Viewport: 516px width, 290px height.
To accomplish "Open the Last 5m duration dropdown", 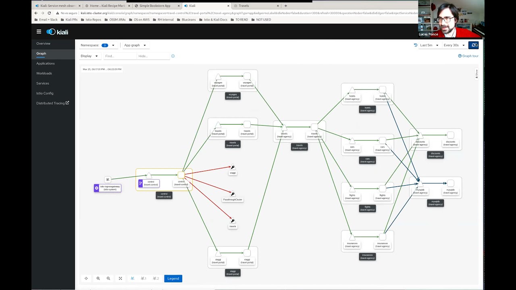I will click(429, 45).
